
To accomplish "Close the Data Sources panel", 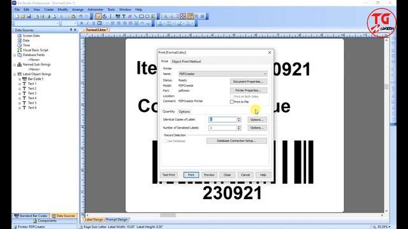I will (x=75, y=30).
